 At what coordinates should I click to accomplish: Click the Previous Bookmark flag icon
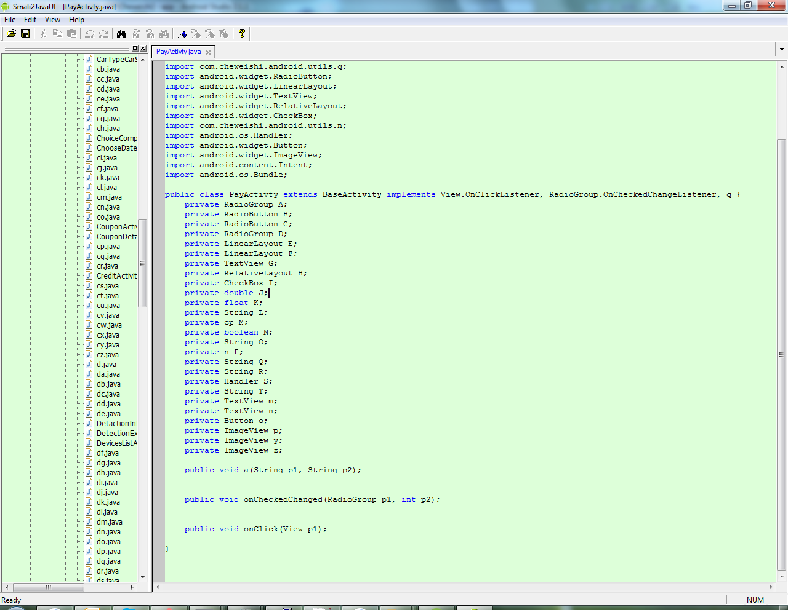click(210, 33)
